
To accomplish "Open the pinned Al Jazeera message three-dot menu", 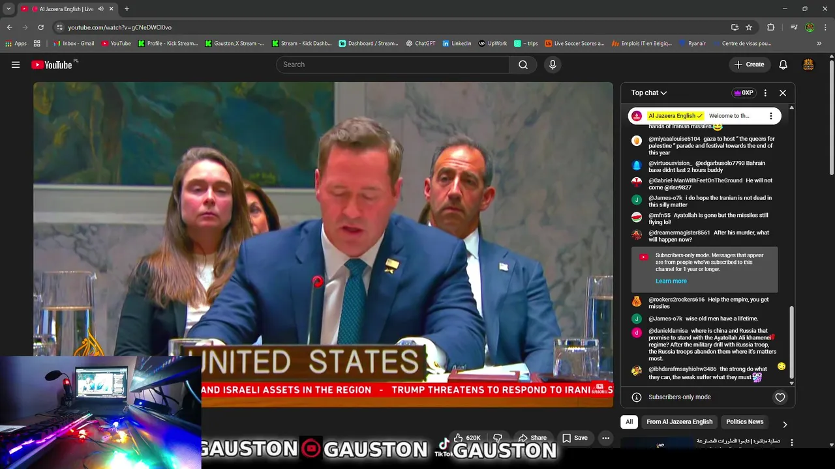I will [x=771, y=116].
